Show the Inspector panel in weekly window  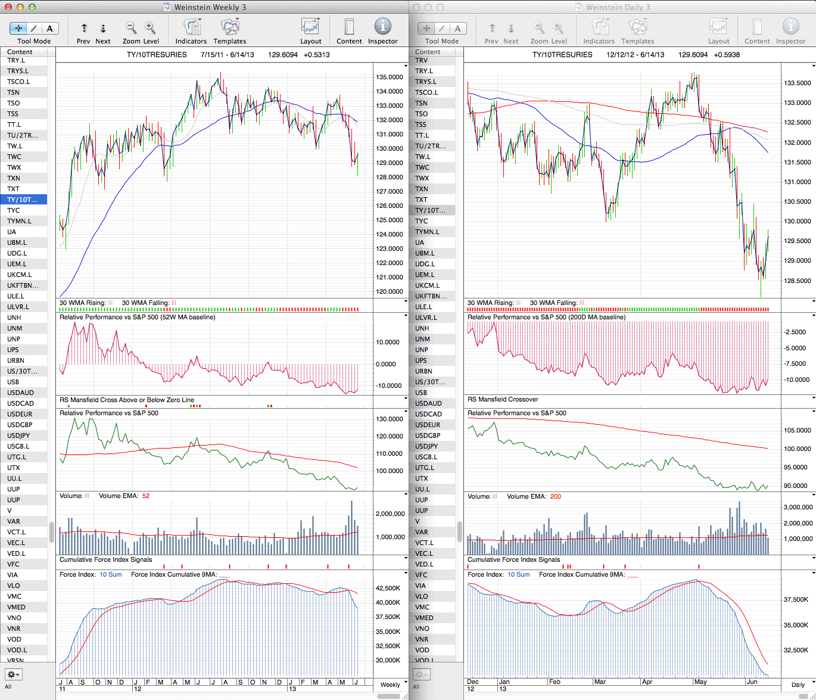pos(382,28)
